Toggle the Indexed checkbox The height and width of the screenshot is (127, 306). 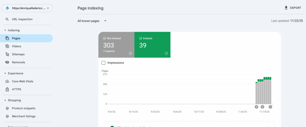click(x=140, y=38)
